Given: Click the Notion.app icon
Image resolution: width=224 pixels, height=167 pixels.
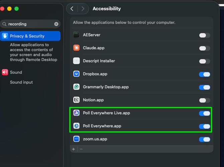Looking at the screenshot, I should (x=77, y=100).
